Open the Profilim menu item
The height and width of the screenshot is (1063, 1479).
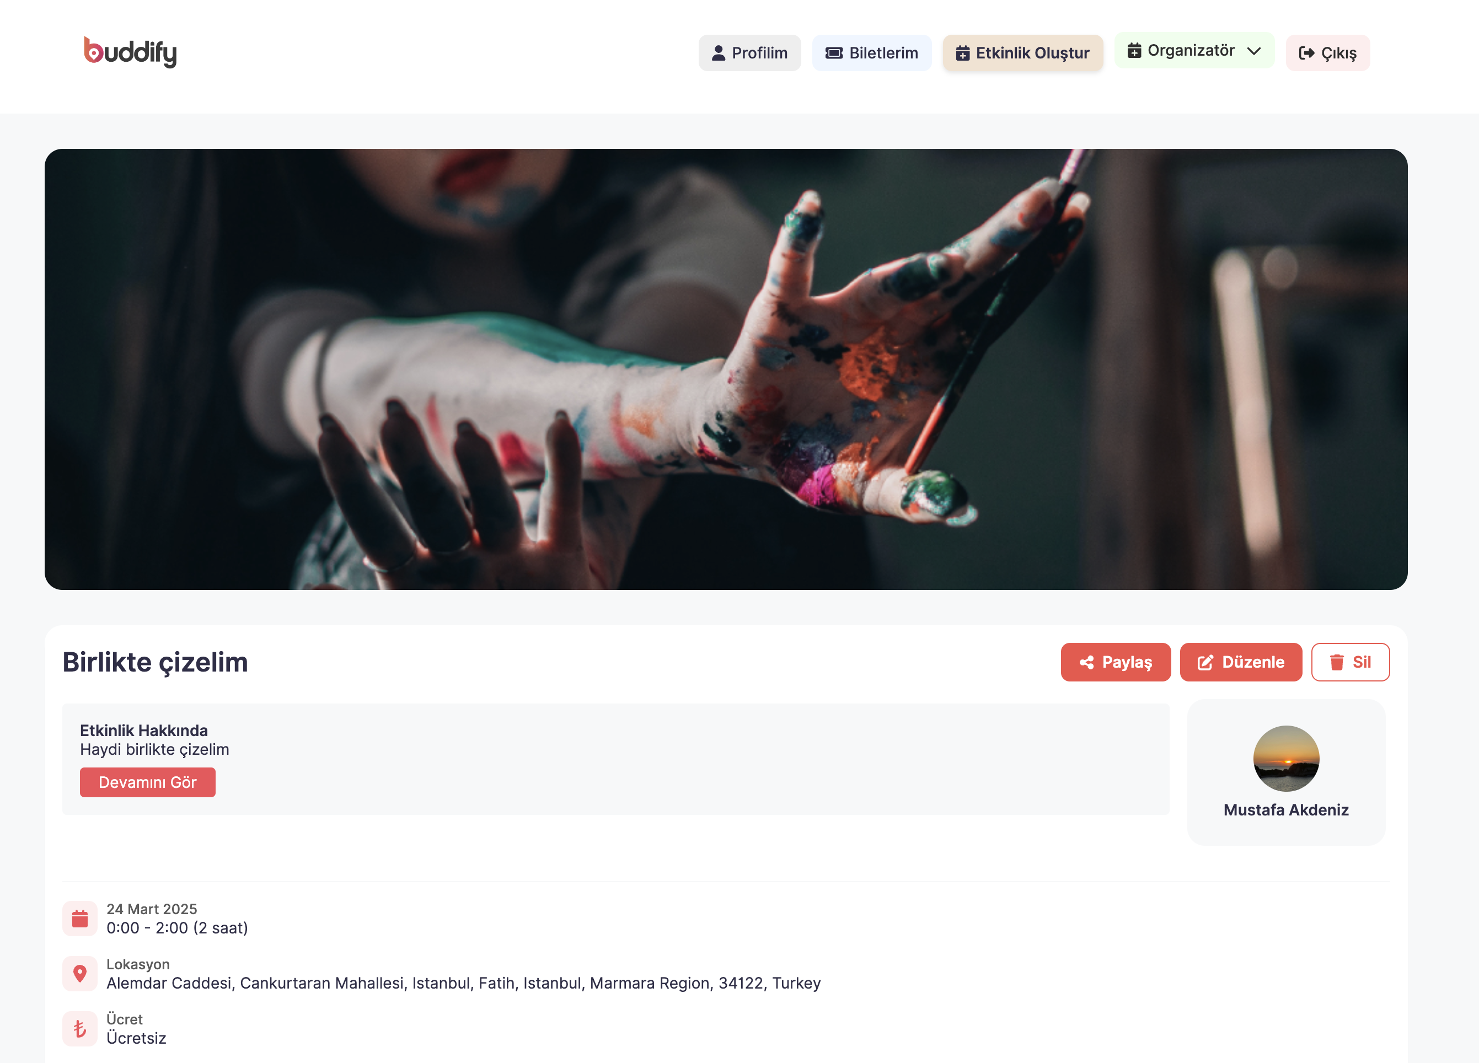tap(749, 53)
